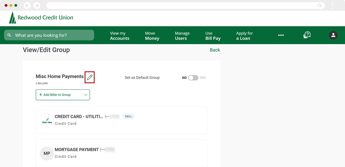Viewport: 345px width, 167px height.
Task: Open the help chat bubble icon
Action: tap(307, 35)
